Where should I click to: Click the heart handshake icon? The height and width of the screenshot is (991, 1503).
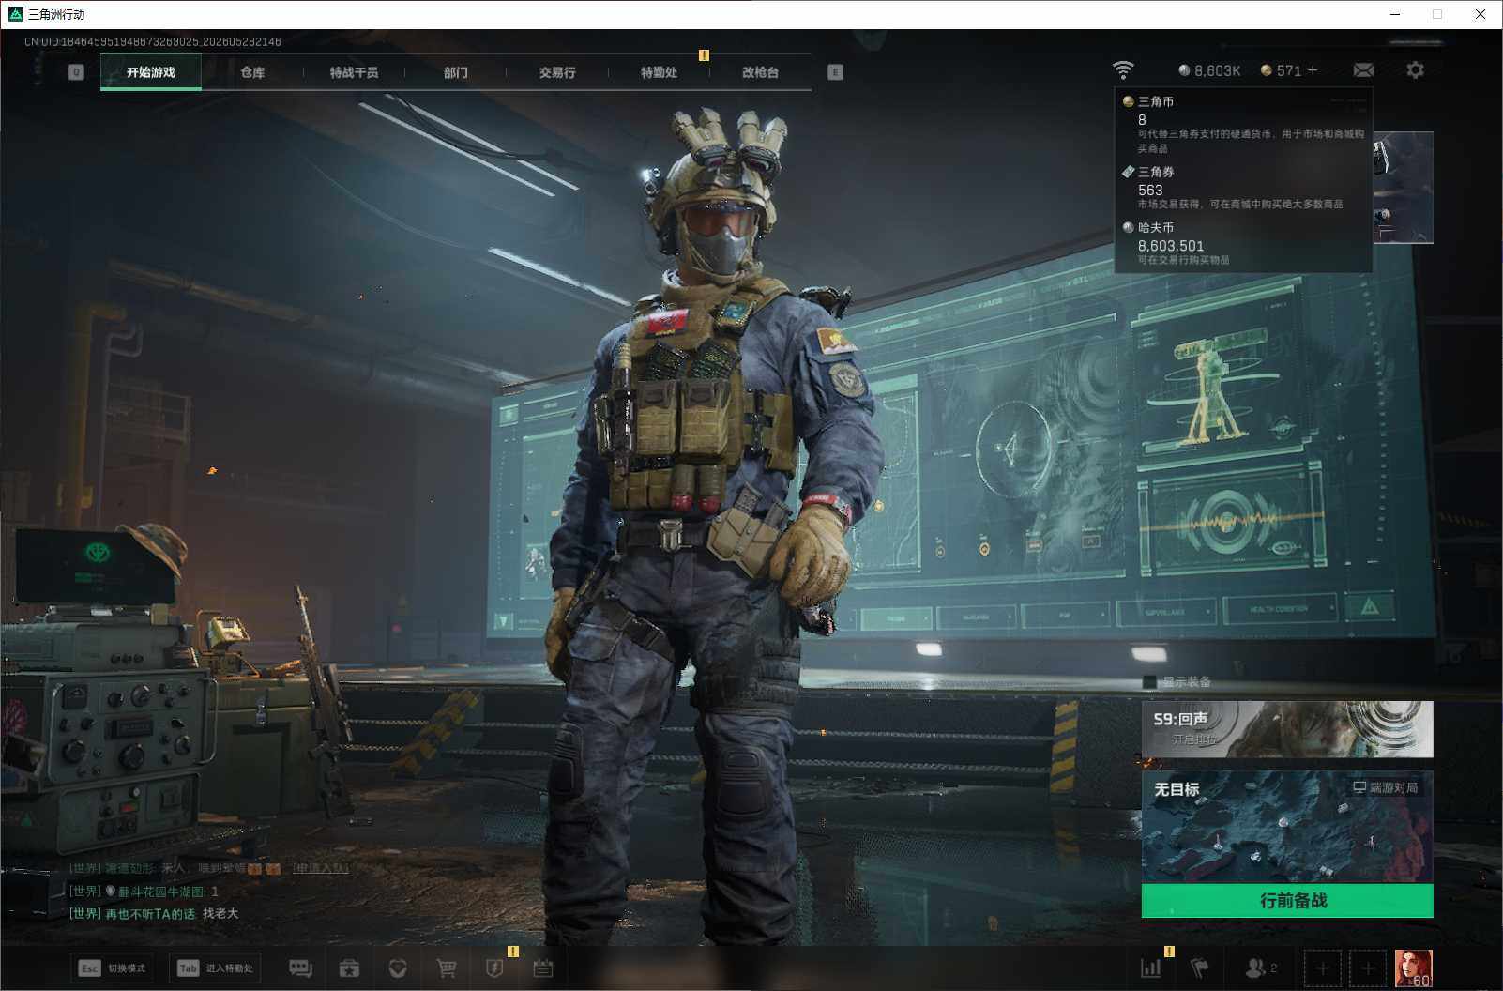(398, 968)
